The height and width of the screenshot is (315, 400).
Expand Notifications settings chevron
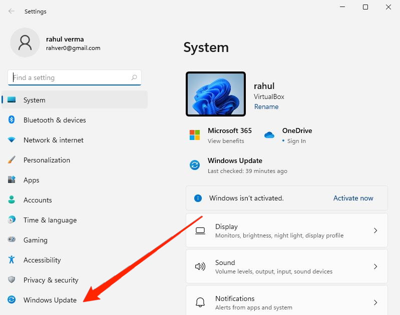(375, 302)
